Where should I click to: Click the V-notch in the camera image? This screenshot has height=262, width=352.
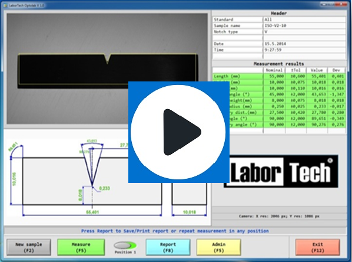pyautogui.click(x=108, y=58)
